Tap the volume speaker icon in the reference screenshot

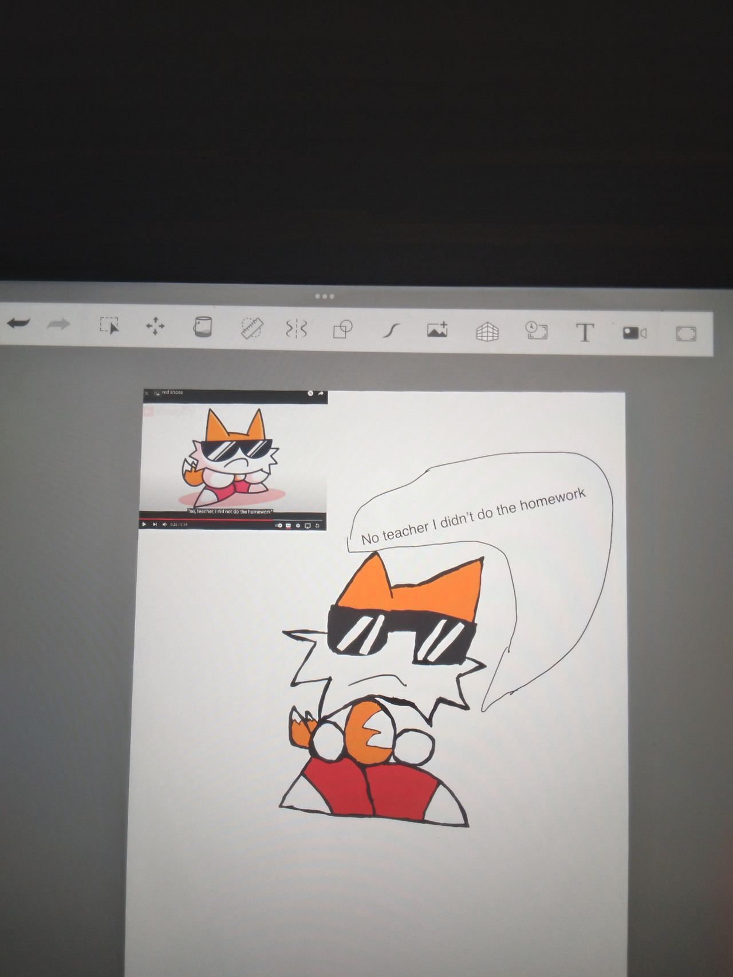tap(164, 524)
